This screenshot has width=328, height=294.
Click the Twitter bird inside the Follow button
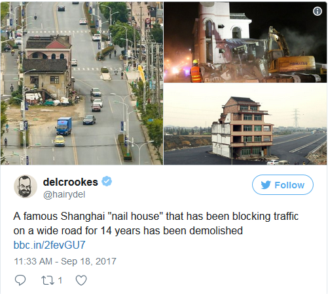tap(266, 185)
